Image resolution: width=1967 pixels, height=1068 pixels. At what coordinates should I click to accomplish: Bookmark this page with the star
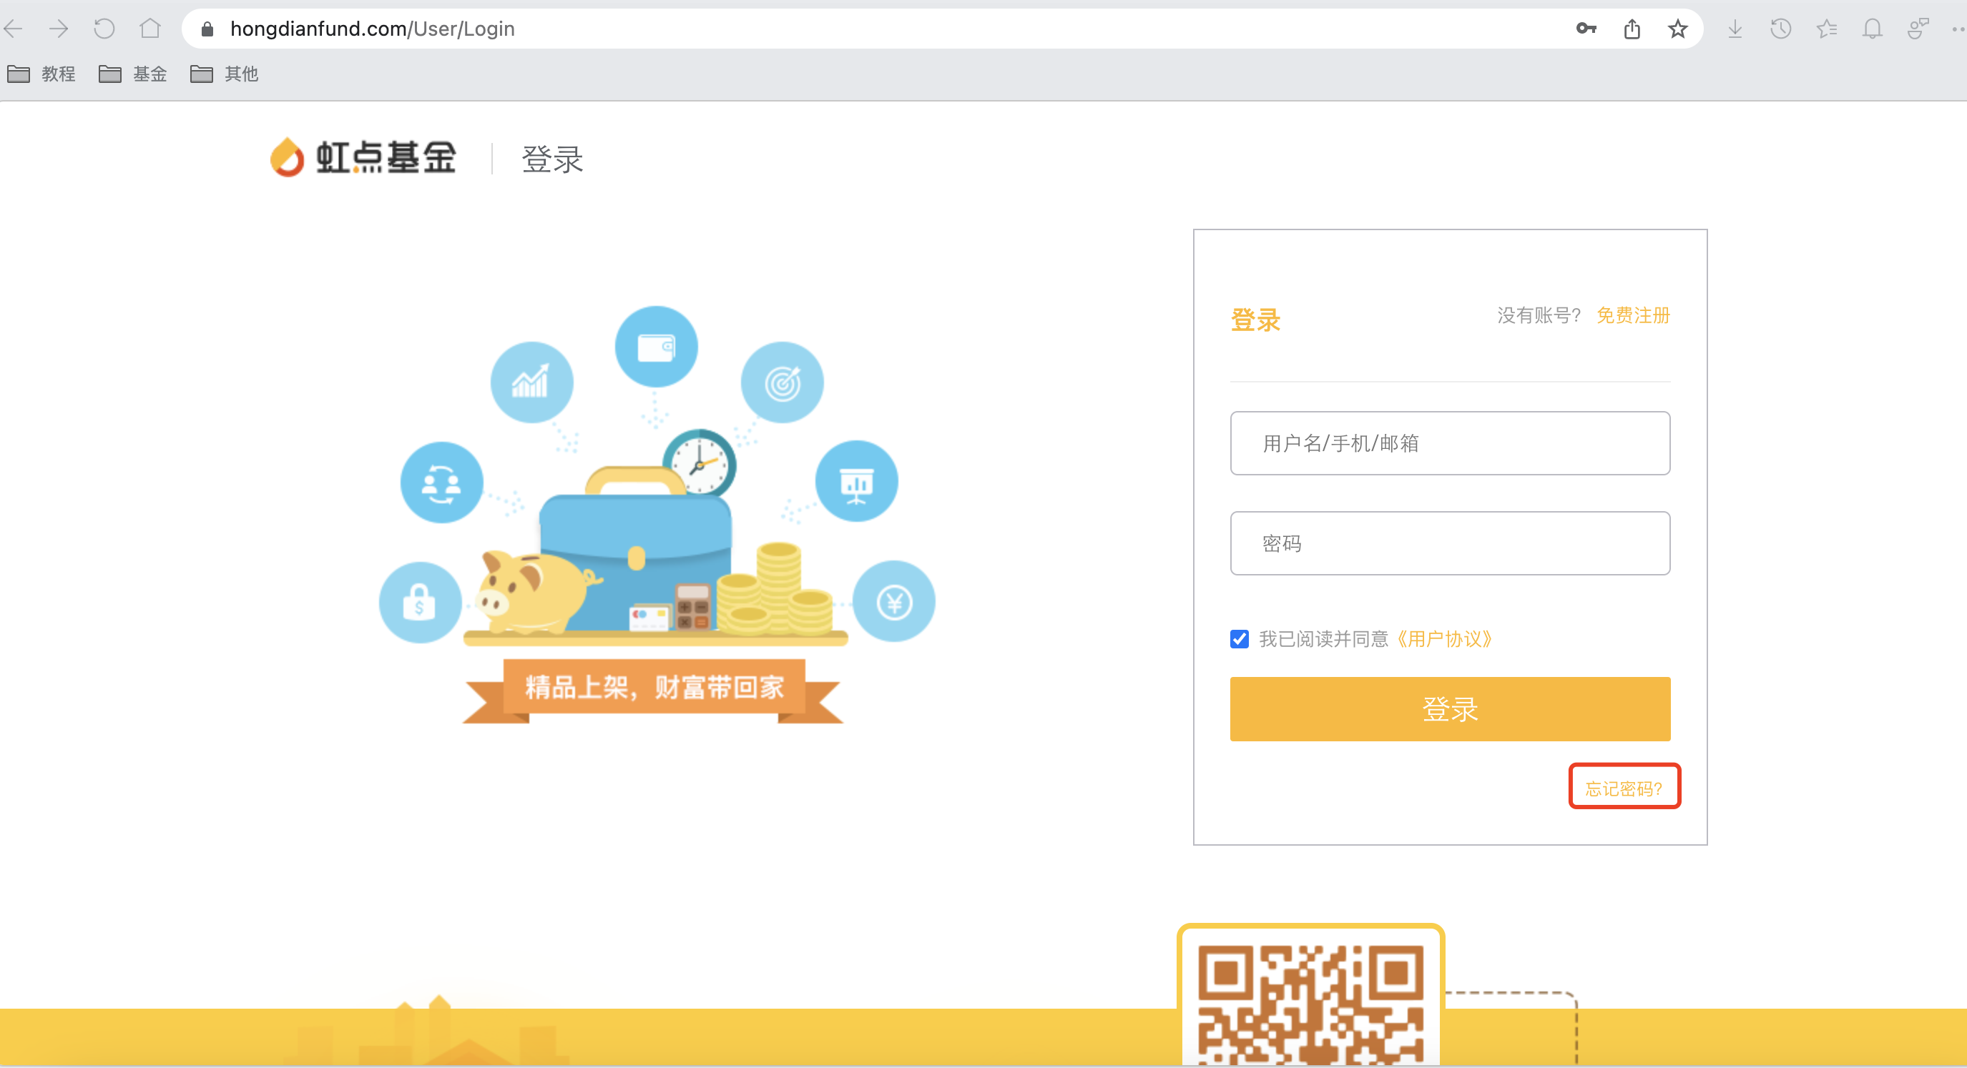pos(1677,29)
